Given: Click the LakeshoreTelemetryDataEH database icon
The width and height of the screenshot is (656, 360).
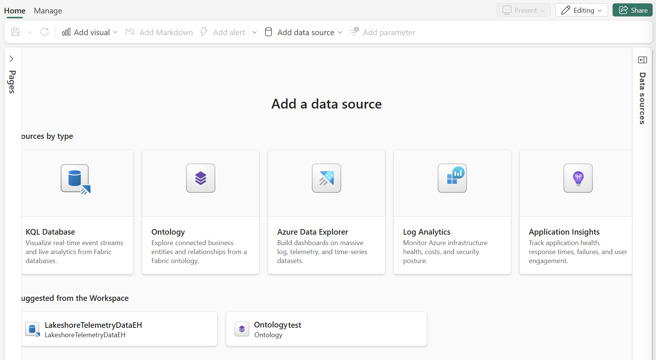Looking at the screenshot, I should point(32,329).
